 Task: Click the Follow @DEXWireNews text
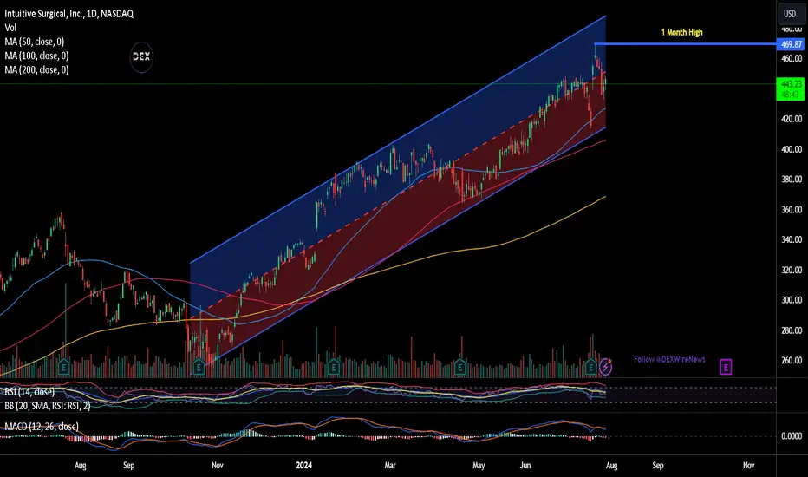[x=669, y=359]
